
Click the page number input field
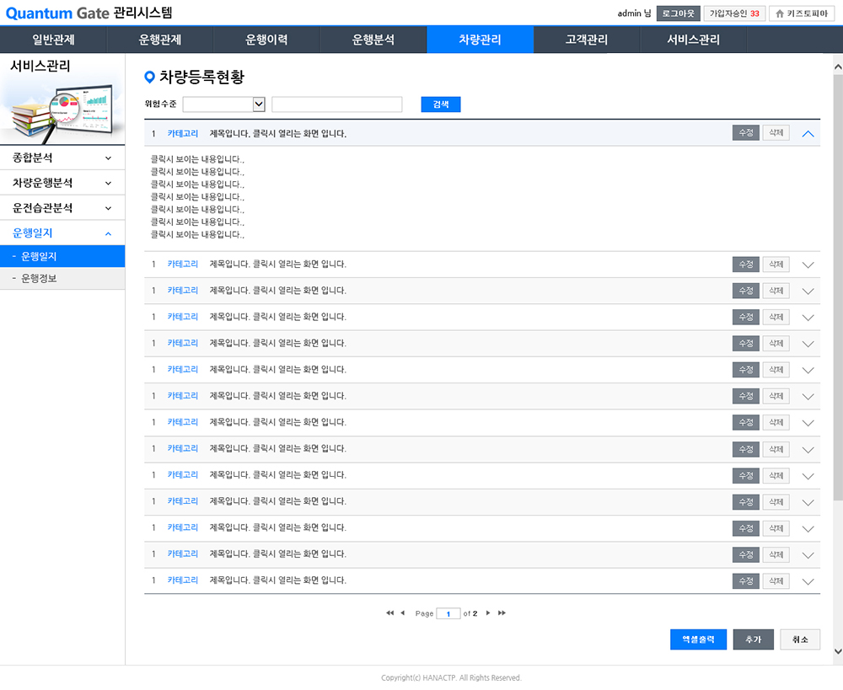448,613
